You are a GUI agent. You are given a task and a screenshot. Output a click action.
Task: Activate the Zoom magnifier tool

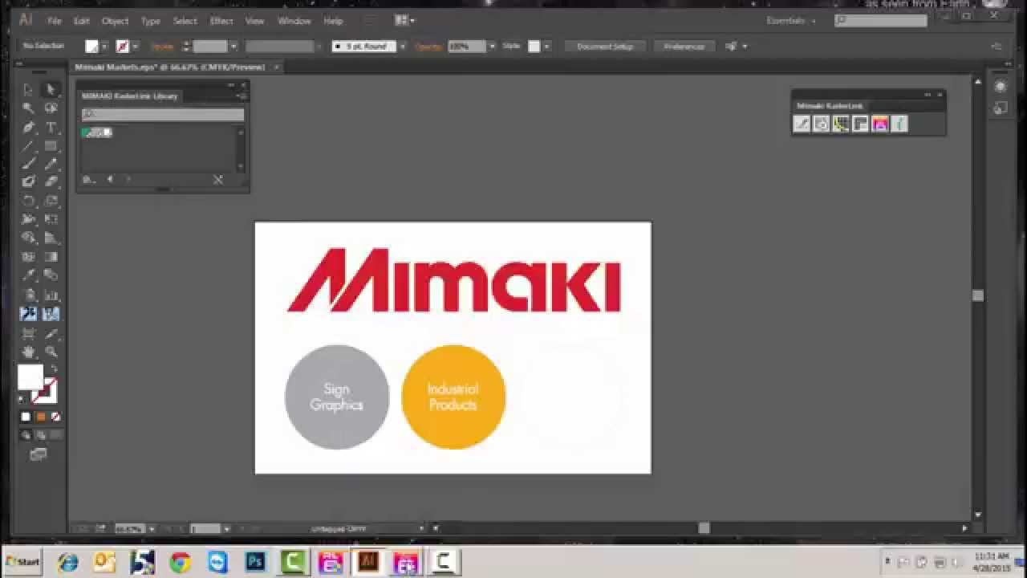[51, 351]
